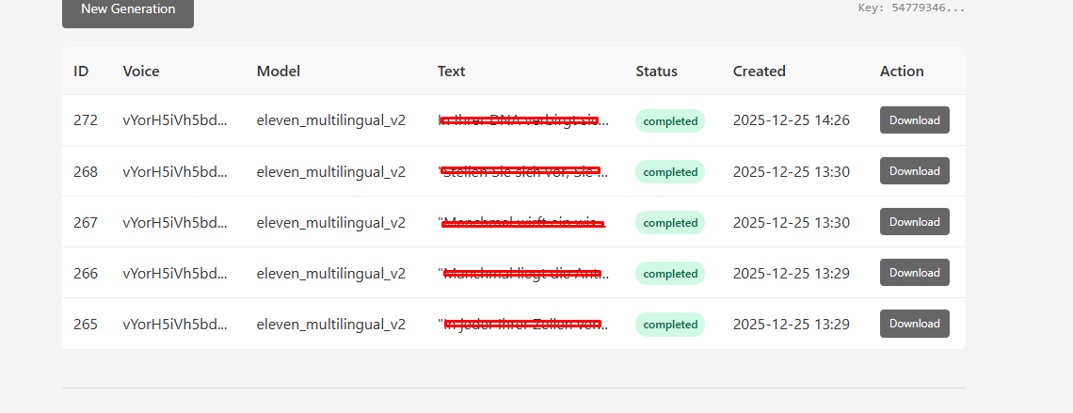
Task: Click the completed badge in row 267
Action: pyautogui.click(x=670, y=222)
